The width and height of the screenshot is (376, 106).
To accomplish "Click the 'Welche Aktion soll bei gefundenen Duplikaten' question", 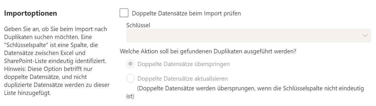I will [208, 52].
